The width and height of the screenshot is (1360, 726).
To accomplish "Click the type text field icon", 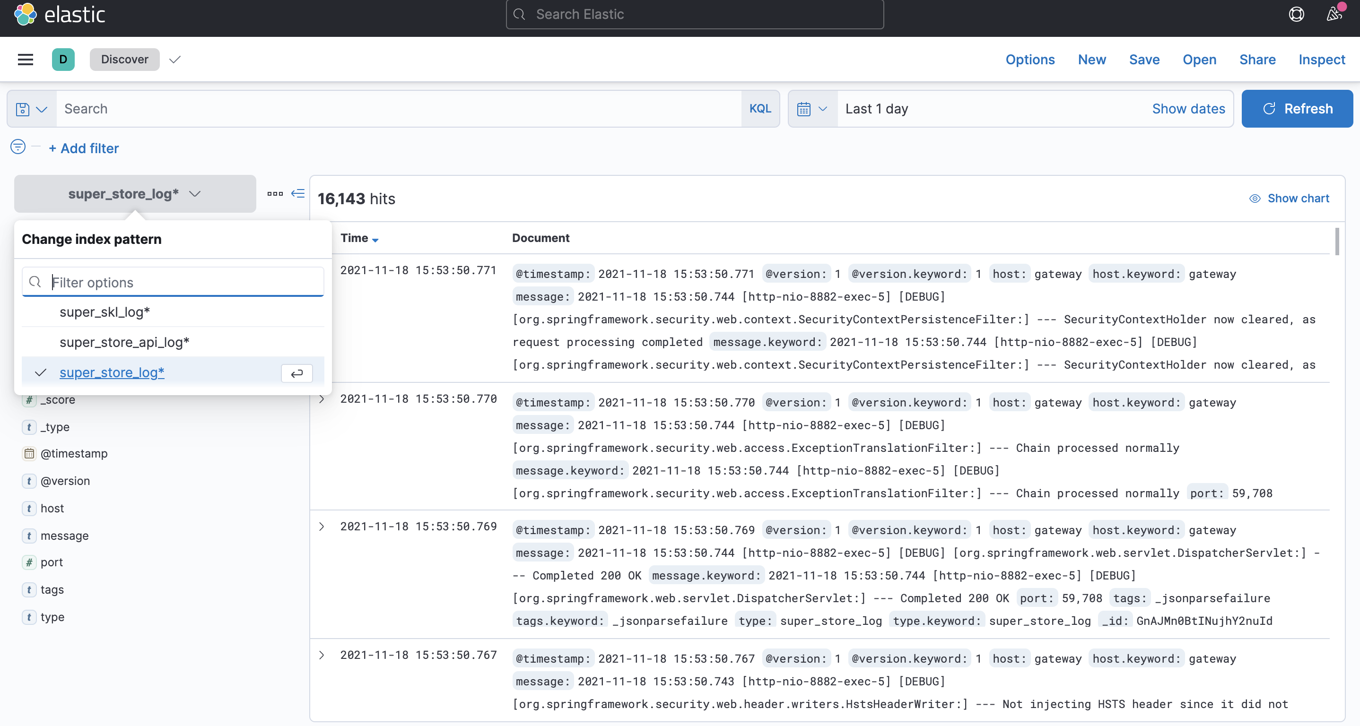I will (x=29, y=617).
